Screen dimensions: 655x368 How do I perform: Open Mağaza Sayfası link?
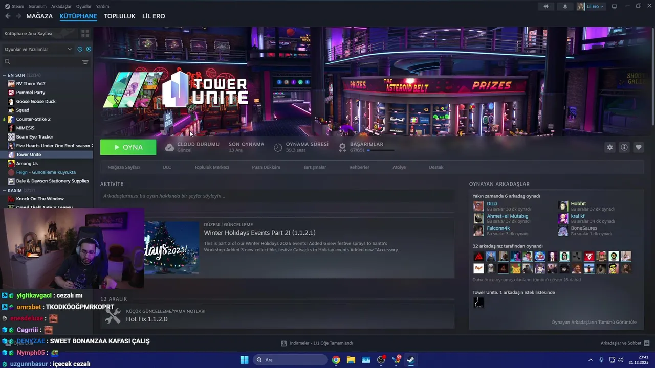(123, 167)
